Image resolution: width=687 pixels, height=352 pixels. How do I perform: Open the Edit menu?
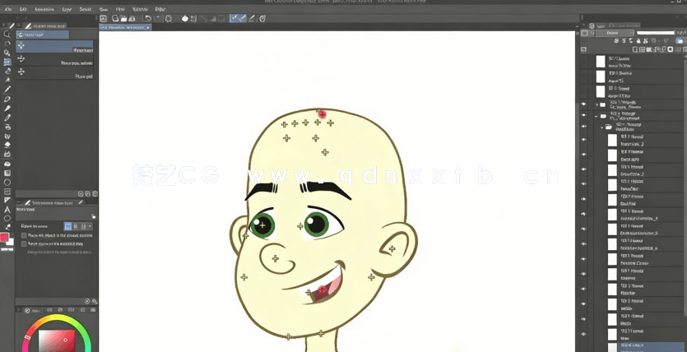[23, 9]
